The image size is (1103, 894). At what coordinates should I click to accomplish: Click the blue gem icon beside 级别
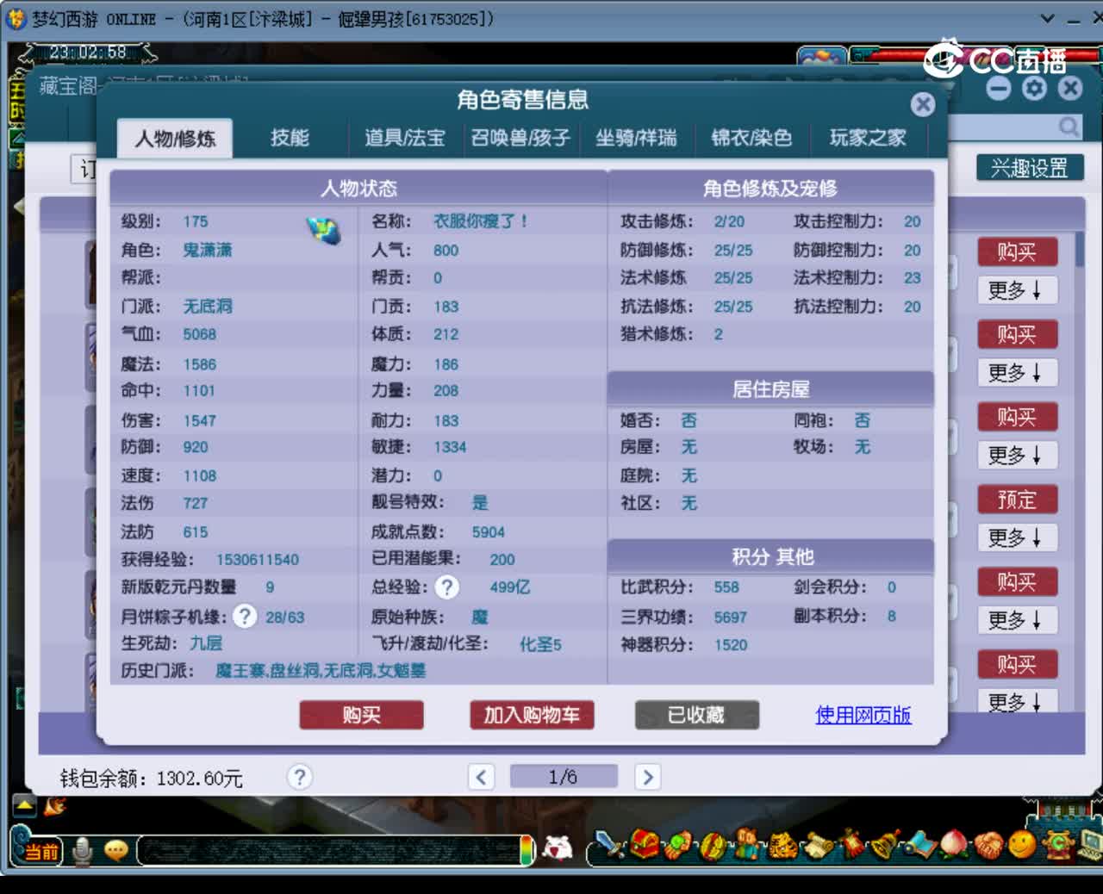(324, 230)
